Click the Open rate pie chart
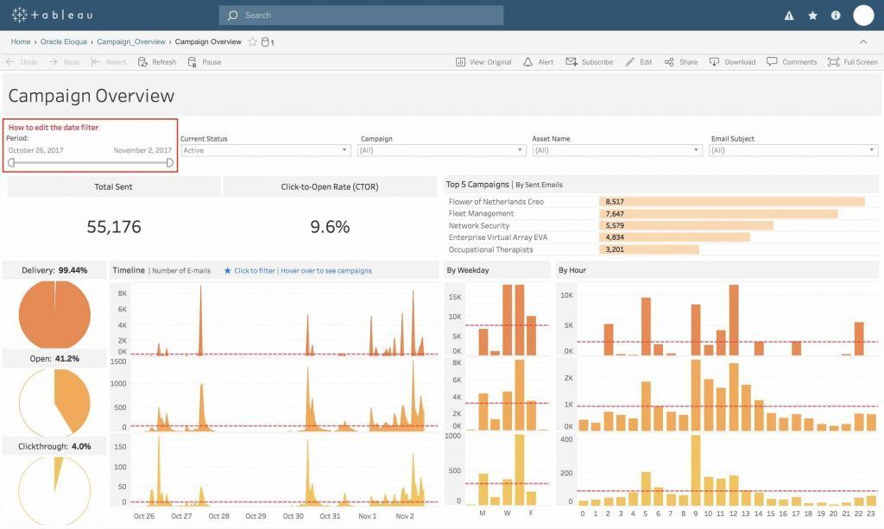The height and width of the screenshot is (529, 884). pyautogui.click(x=54, y=402)
